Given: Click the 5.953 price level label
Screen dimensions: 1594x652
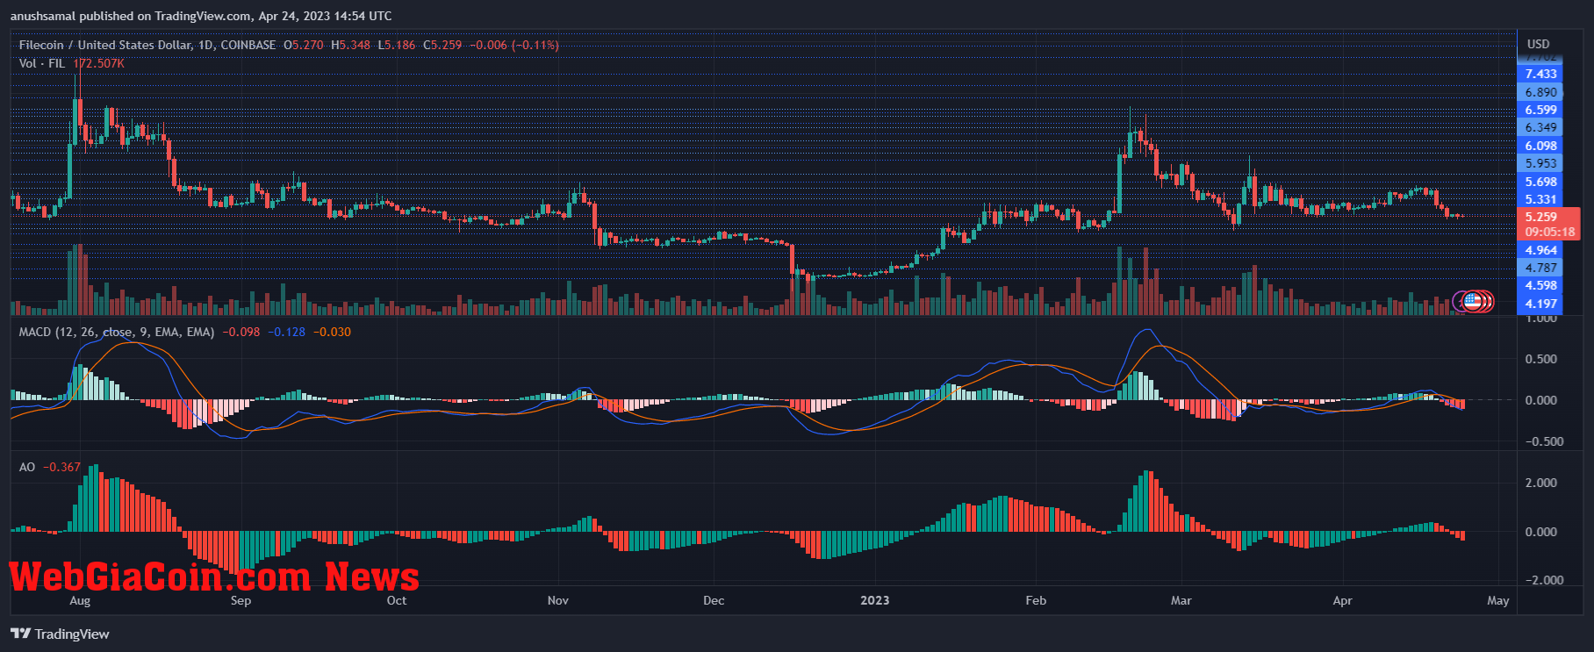Looking at the screenshot, I should coord(1540,163).
